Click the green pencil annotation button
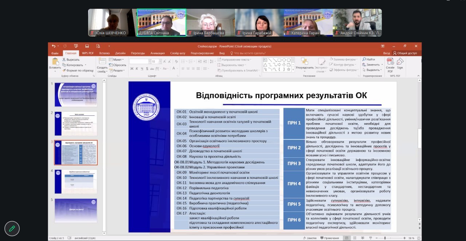 pos(12,229)
